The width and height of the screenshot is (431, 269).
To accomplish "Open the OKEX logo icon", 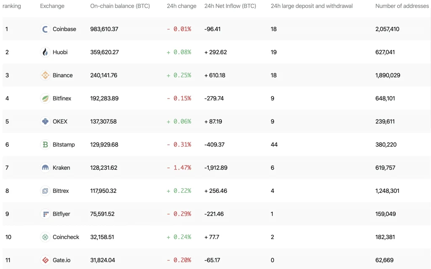I will pos(45,122).
